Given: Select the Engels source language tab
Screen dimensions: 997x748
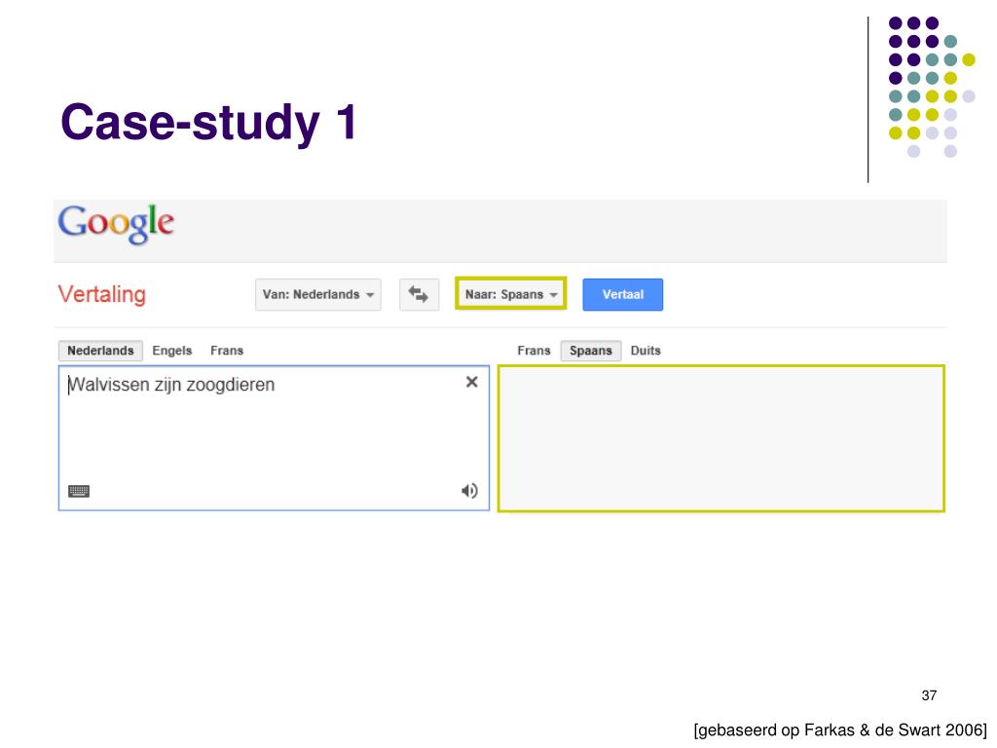Looking at the screenshot, I should (x=171, y=351).
